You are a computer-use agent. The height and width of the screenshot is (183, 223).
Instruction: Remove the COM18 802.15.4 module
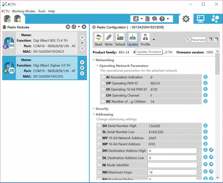tap(82, 37)
